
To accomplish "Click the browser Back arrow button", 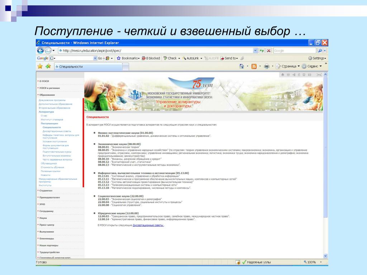I will point(40,50).
